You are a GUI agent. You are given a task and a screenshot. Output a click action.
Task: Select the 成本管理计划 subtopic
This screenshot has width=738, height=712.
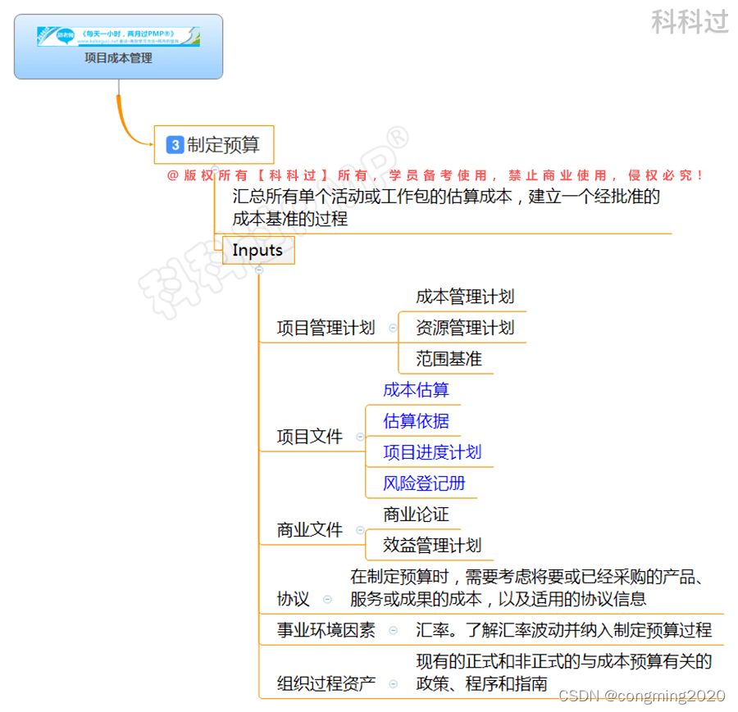point(466,297)
